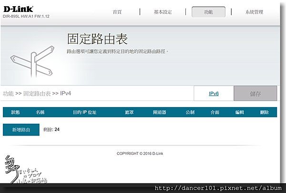
Task: Click the 編輯 column header
Action: click(x=239, y=112)
